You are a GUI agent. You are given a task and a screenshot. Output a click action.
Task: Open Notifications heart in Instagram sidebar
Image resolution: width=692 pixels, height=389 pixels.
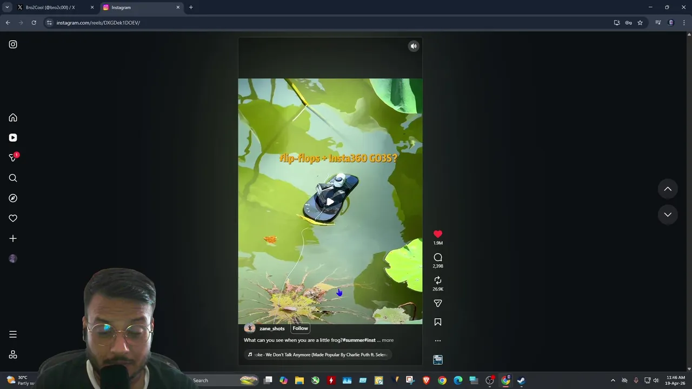[13, 218]
